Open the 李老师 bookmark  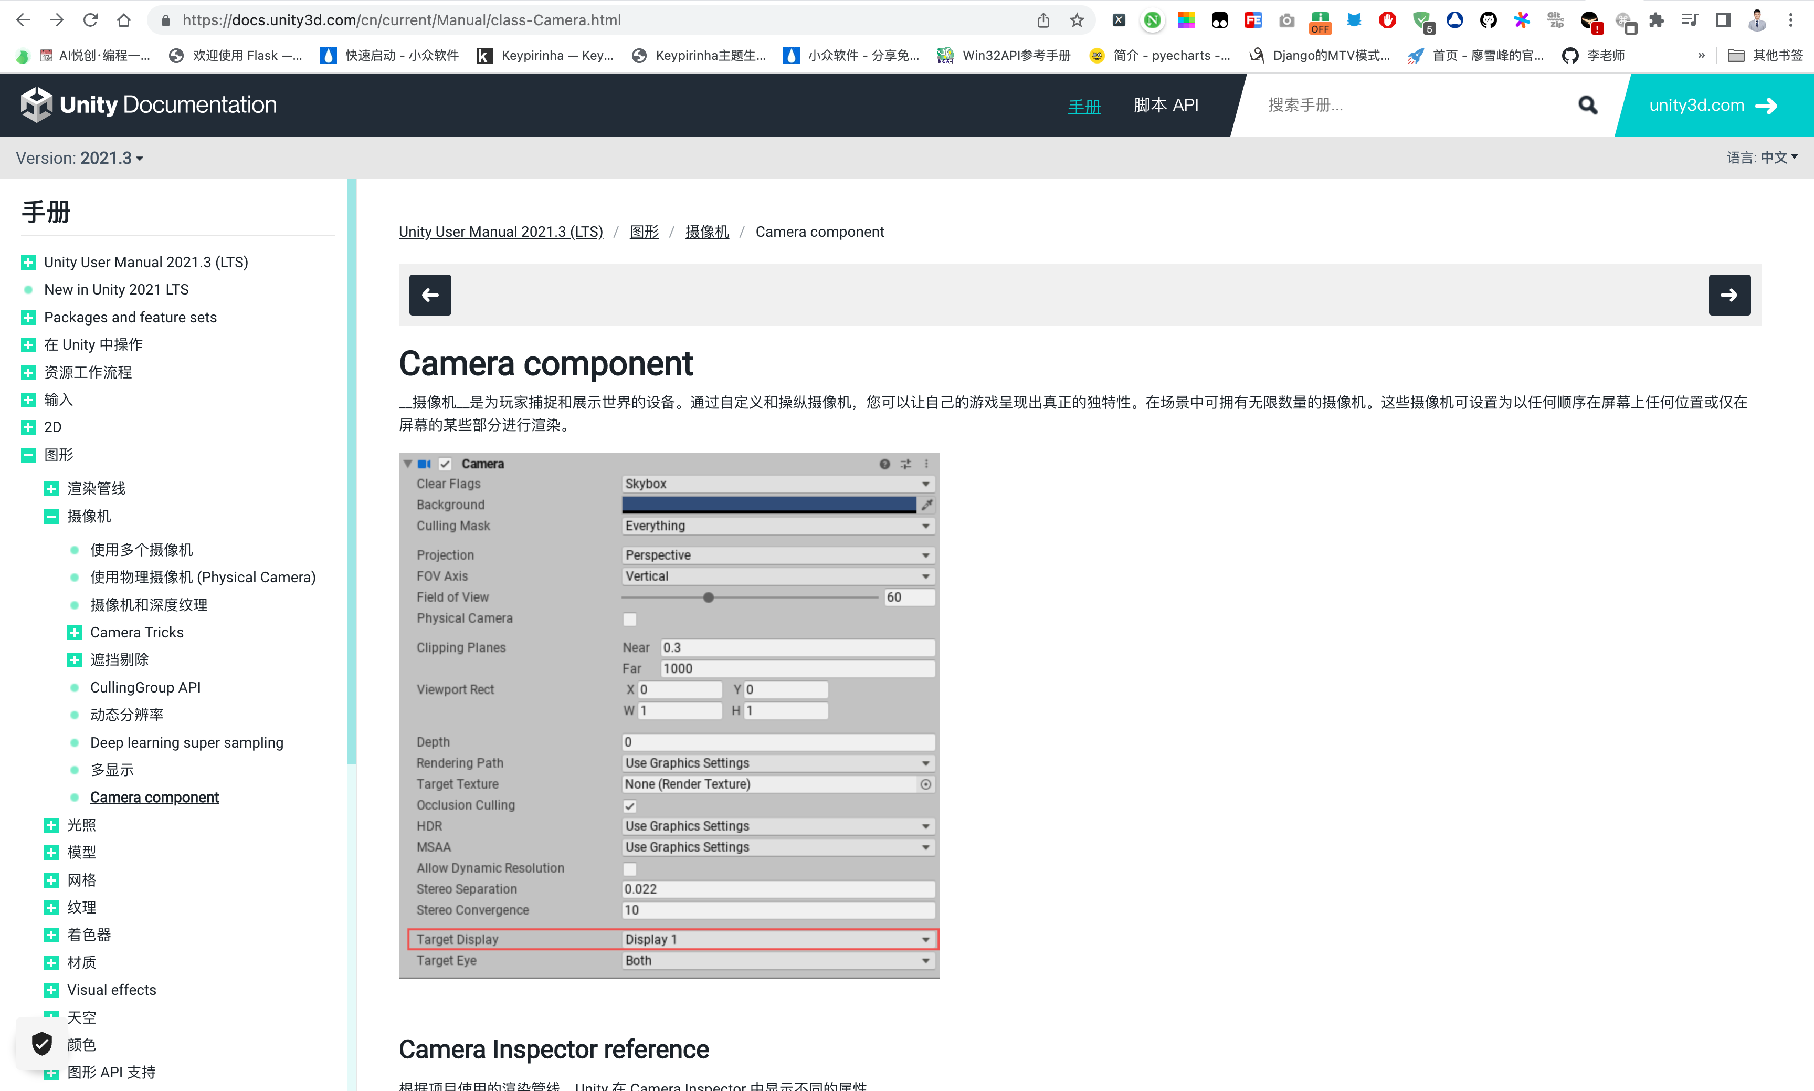point(1593,55)
